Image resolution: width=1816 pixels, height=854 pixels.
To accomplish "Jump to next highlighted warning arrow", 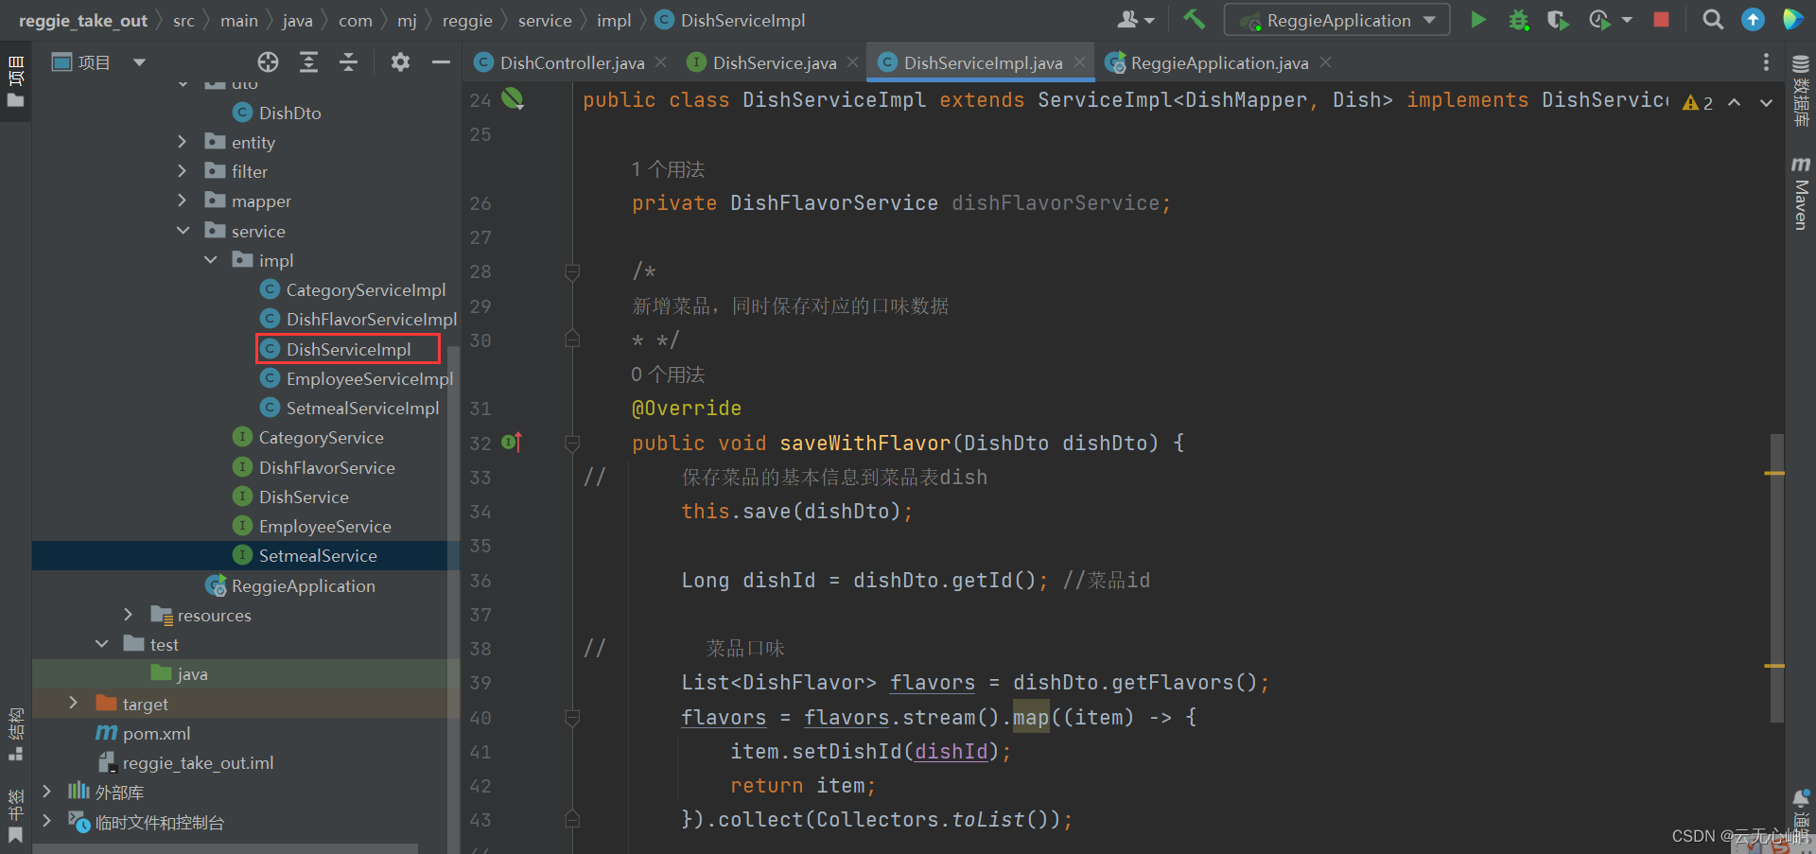I will click(x=1766, y=102).
